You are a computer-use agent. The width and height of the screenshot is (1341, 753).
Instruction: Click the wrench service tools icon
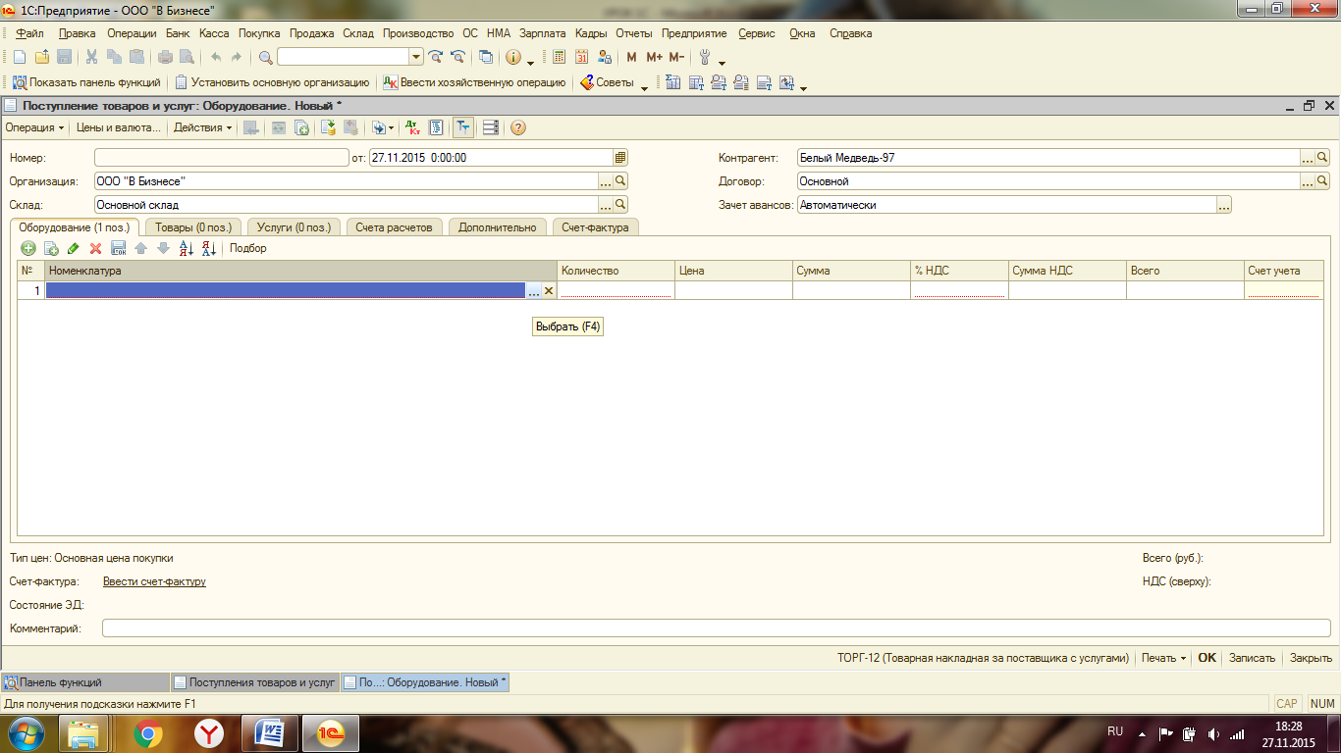tap(705, 57)
